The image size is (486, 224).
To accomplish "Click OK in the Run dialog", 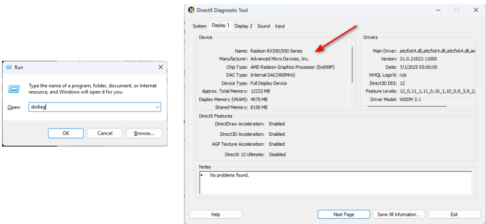I will click(65, 133).
